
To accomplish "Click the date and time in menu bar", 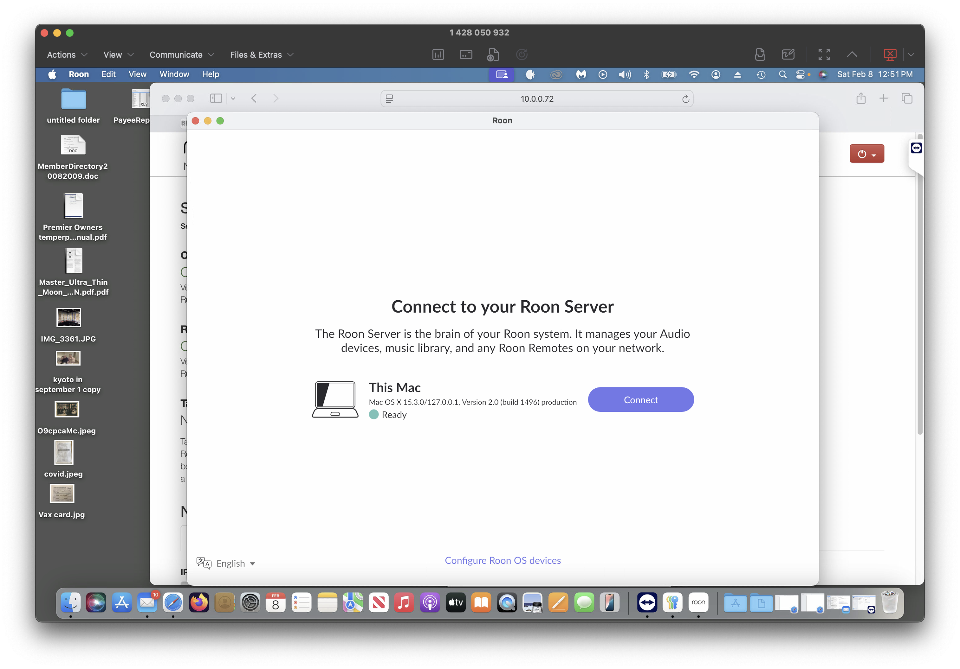I will coord(875,74).
